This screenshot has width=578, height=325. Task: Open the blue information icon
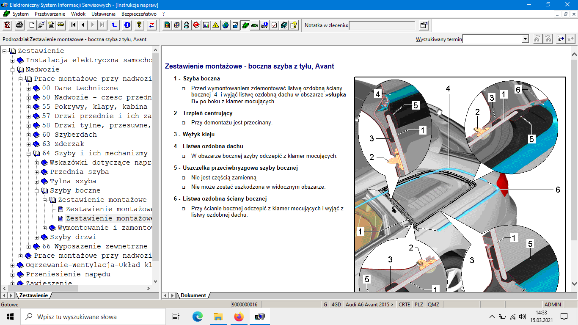[x=127, y=25]
